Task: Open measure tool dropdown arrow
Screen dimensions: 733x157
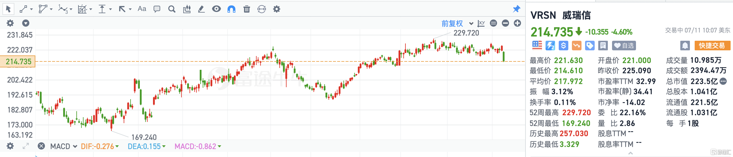Action: pyautogui.click(x=110, y=9)
